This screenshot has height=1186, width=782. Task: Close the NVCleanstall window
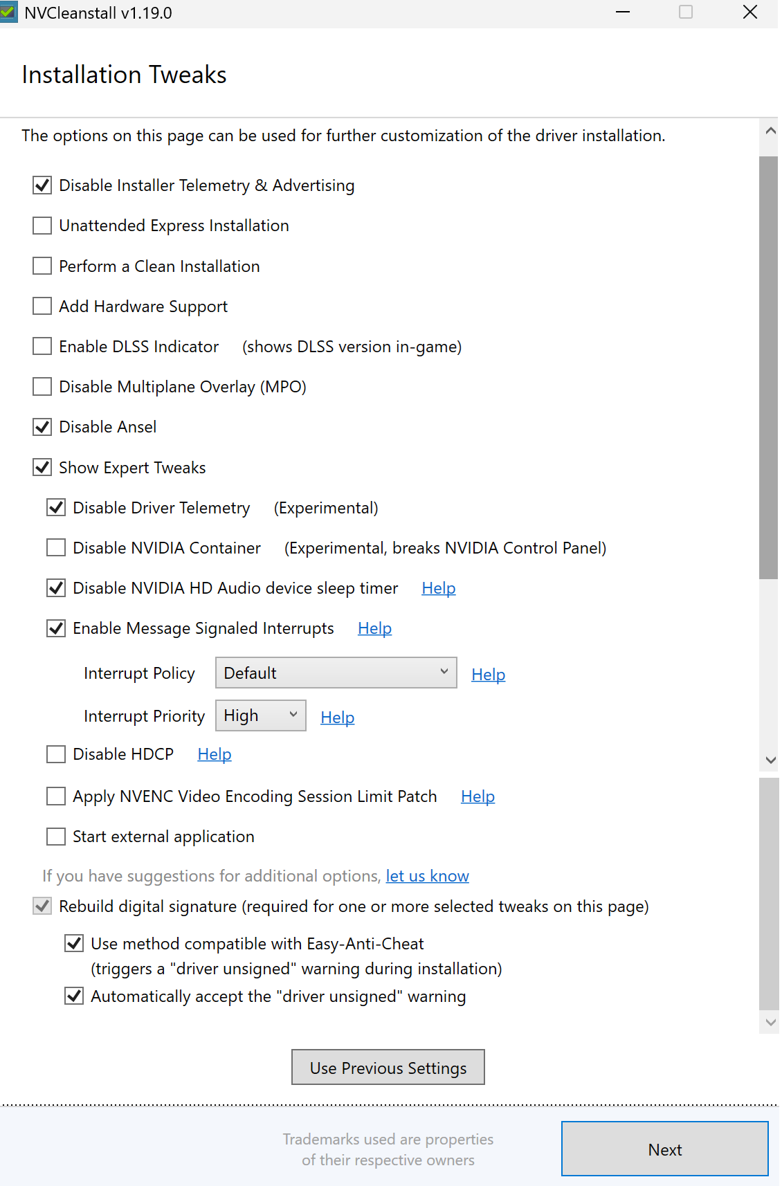tap(750, 12)
